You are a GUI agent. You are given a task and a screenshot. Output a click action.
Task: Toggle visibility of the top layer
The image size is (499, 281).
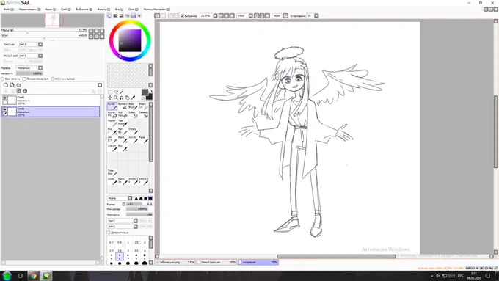point(5,98)
